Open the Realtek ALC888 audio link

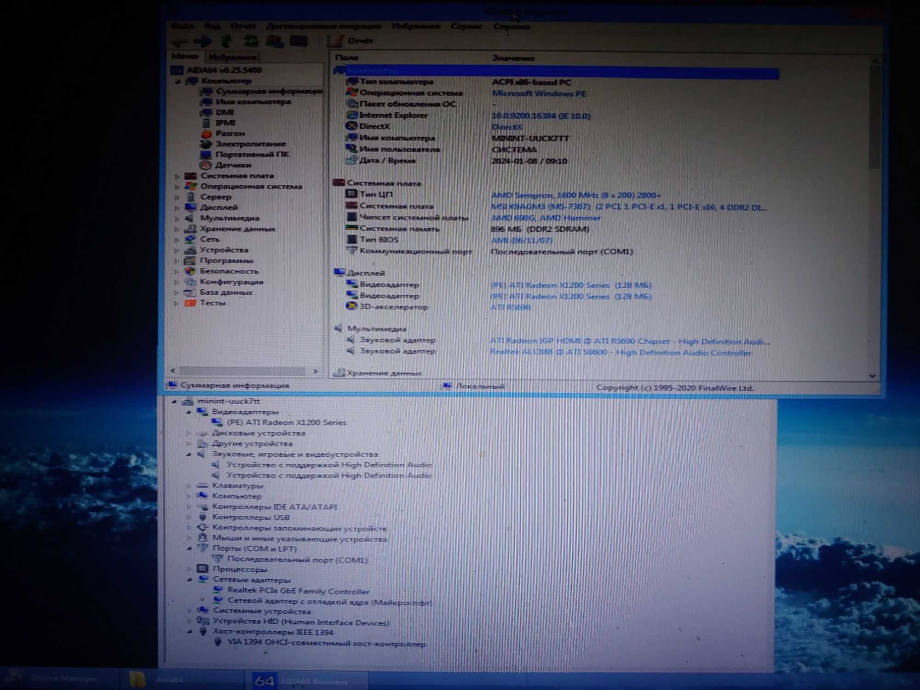[x=621, y=353]
